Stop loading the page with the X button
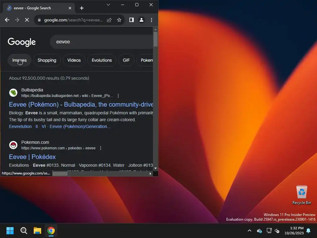The height and width of the screenshot is (238, 317). pyautogui.click(x=27, y=20)
